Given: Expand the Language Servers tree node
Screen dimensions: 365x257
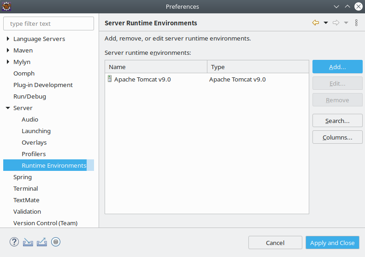Looking at the screenshot, I should point(8,39).
